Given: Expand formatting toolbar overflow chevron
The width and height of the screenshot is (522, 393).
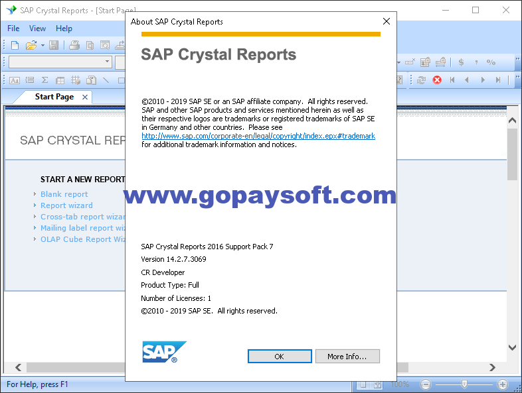Looking at the screenshot, I should tap(517, 59).
